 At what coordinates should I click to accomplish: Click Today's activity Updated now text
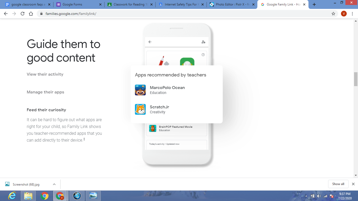(164, 144)
